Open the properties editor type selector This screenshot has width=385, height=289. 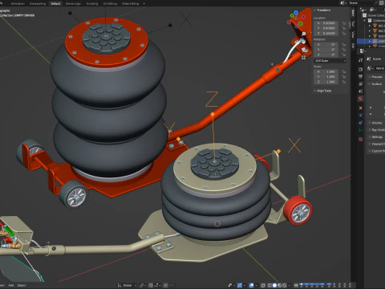362,51
